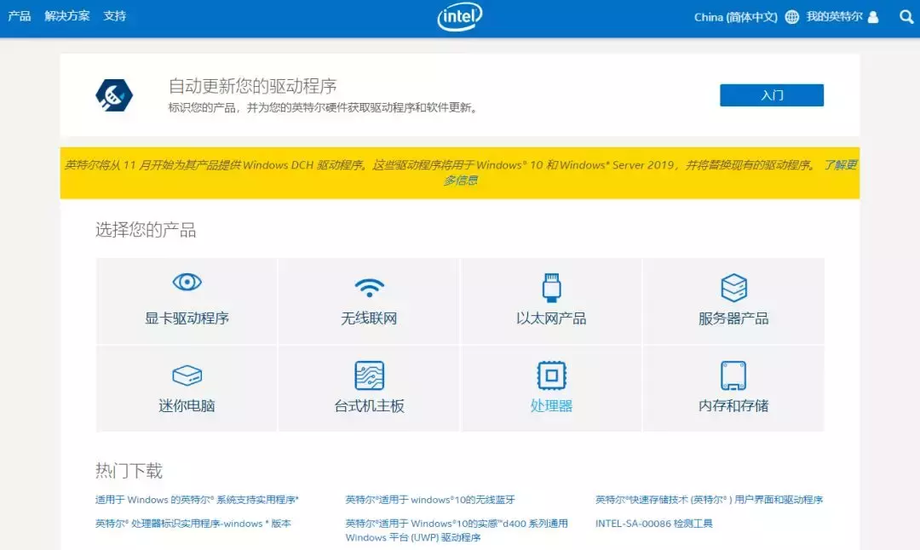This screenshot has height=550, width=920.
Task: Select the server stack icon for 服务器产品
Action: (x=733, y=287)
